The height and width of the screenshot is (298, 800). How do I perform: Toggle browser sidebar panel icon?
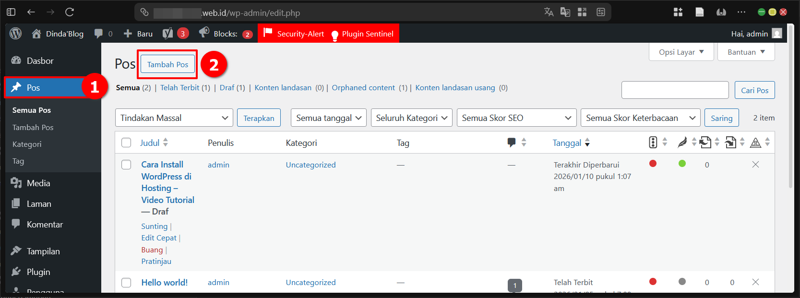[x=11, y=12]
